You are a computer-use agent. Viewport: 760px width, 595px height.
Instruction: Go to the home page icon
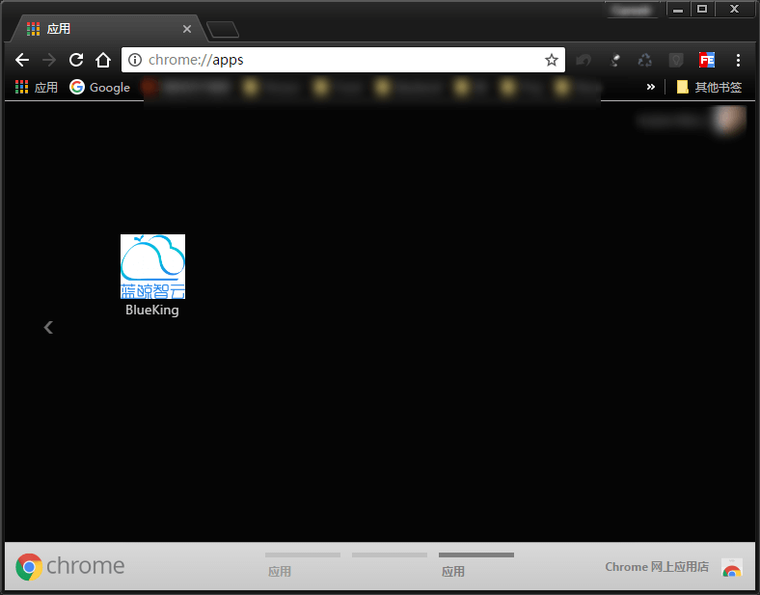(x=103, y=60)
